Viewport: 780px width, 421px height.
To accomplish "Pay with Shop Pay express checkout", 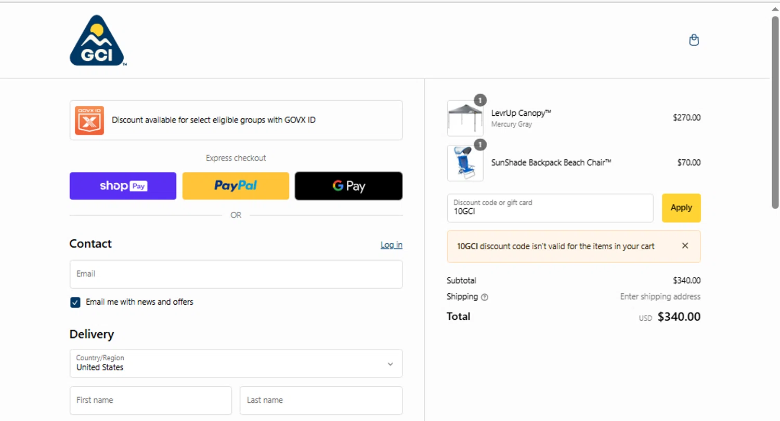I will point(123,186).
